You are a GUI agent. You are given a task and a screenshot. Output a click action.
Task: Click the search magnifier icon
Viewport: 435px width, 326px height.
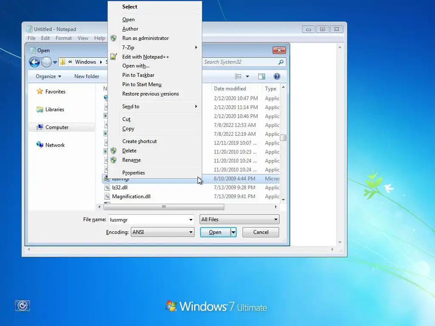click(281, 62)
